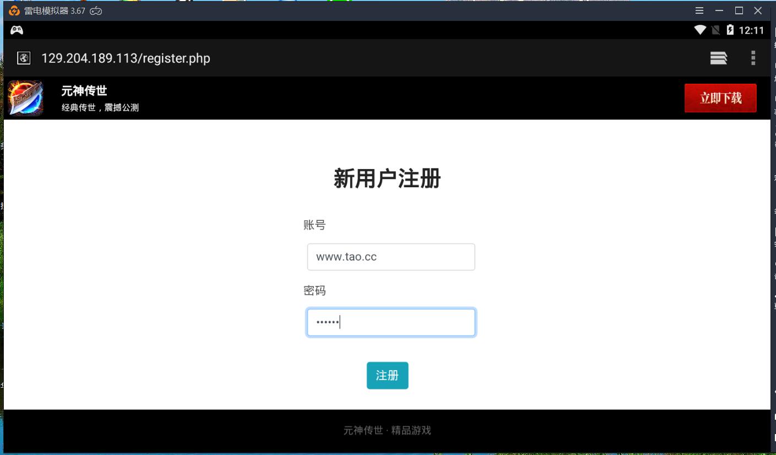
Task: Select the address bar showing register.php
Action: click(x=126, y=58)
